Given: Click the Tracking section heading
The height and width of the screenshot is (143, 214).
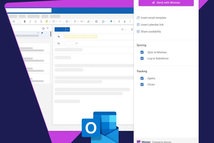Looking at the screenshot, I should [142, 71].
